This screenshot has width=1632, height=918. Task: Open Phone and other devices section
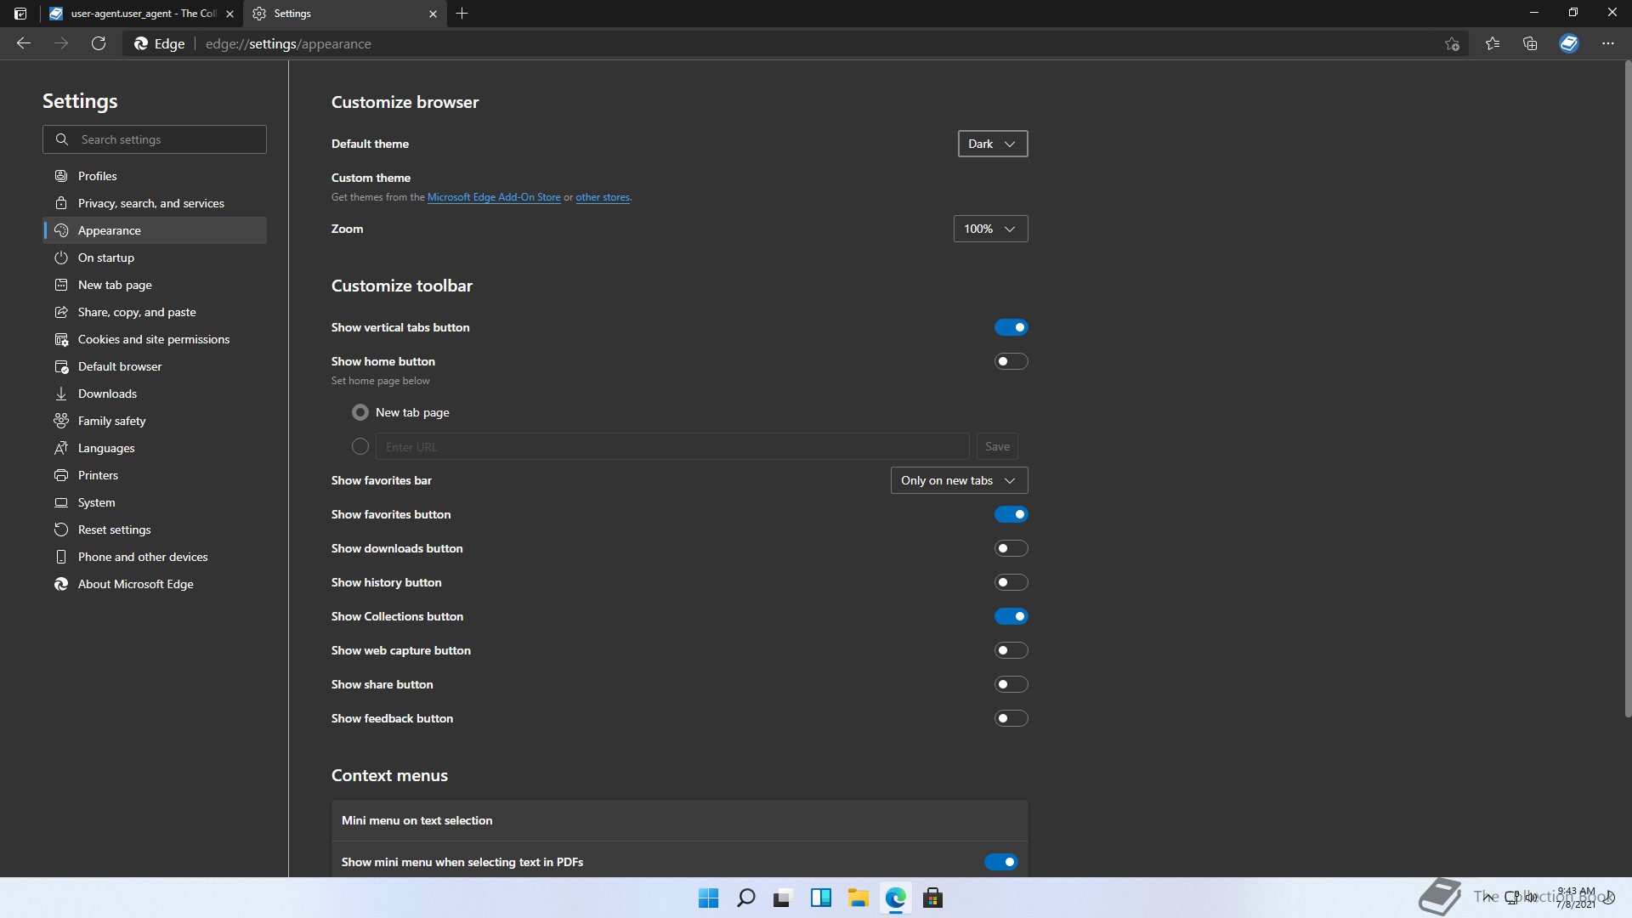pos(155,557)
